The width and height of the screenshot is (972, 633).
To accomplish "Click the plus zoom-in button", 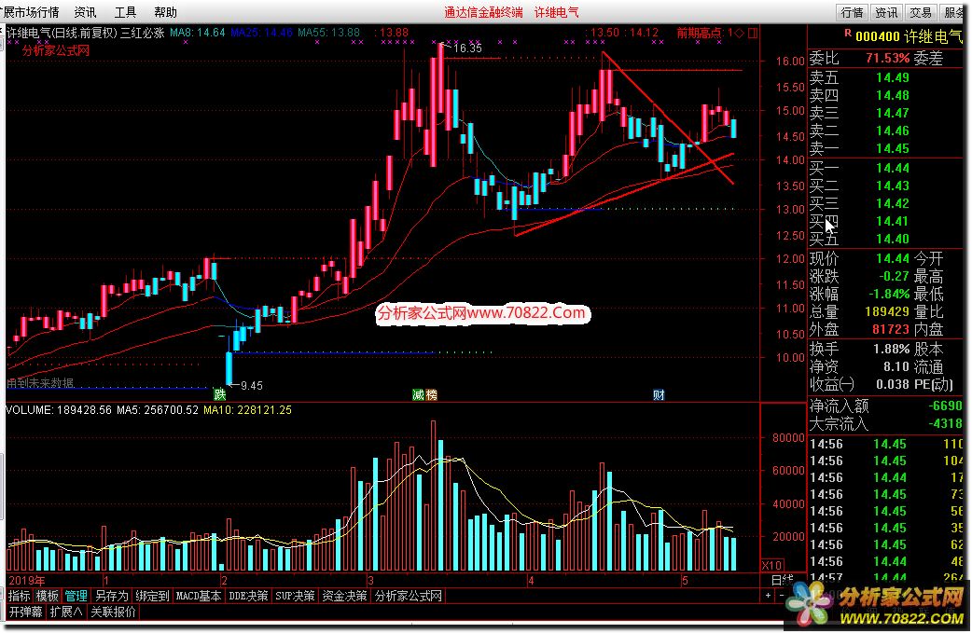I will point(768,595).
